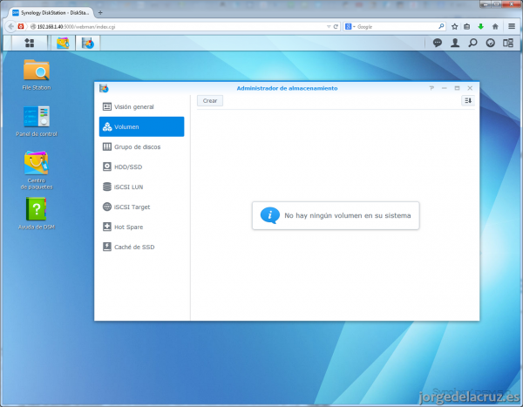Open the DSM main menu icon
Viewport: 523px width, 407px height.
point(30,43)
